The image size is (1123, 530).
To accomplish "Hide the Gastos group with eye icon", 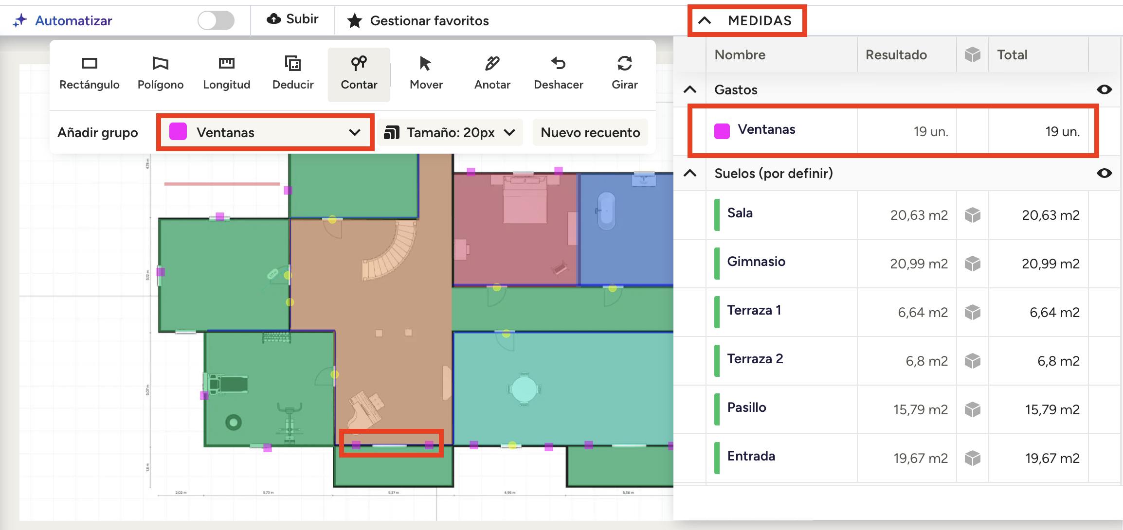I will click(x=1104, y=89).
